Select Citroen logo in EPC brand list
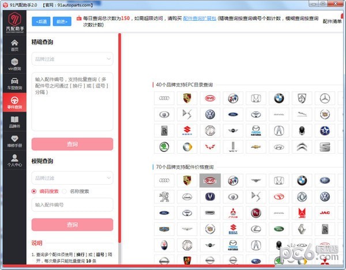 tap(302, 147)
